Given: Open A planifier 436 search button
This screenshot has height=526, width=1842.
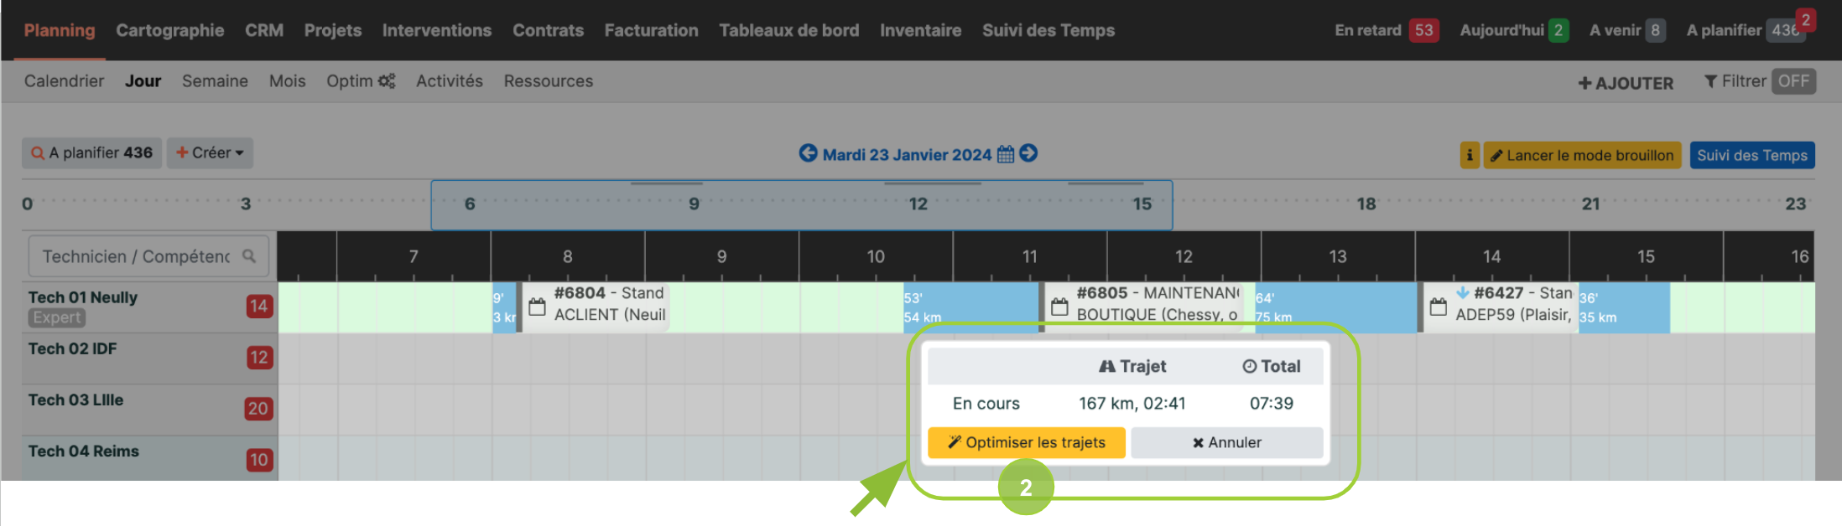Looking at the screenshot, I should pos(91,153).
